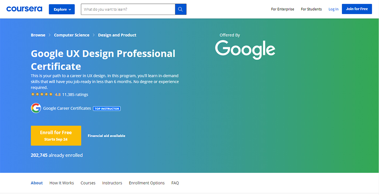379x195 pixels.
Task: Open the Computer Science breadcrumb
Action: pyautogui.click(x=72, y=35)
